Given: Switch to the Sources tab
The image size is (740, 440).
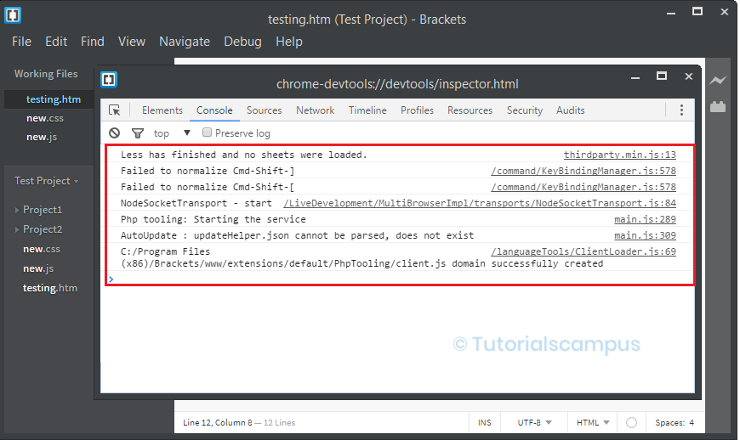Looking at the screenshot, I should 264,110.
